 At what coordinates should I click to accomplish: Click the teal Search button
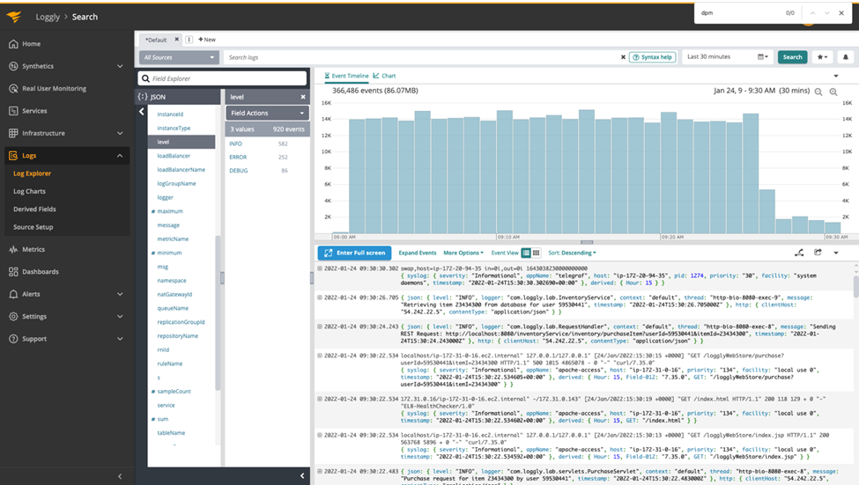792,57
